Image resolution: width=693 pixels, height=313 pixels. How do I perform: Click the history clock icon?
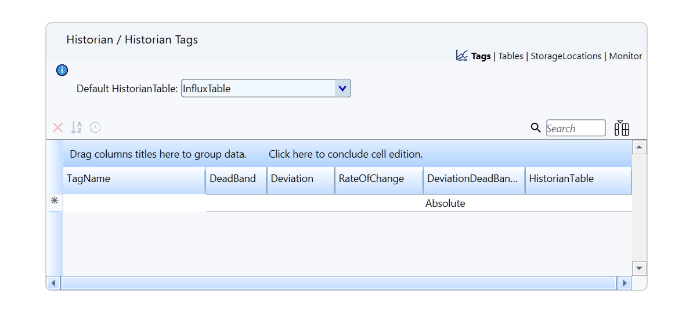(95, 128)
